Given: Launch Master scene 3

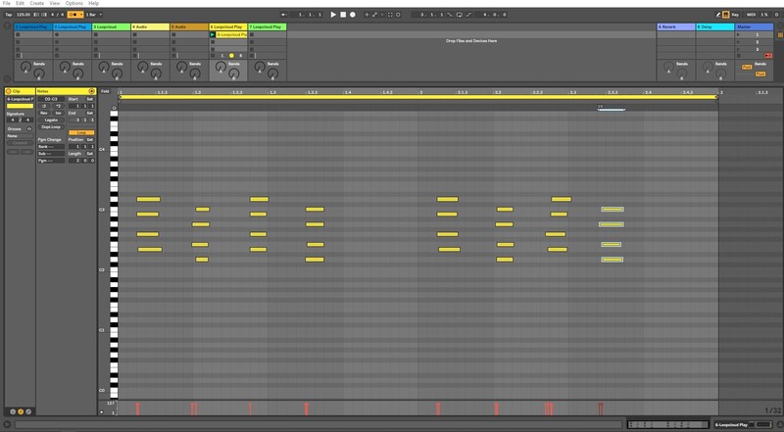Looking at the screenshot, I should tap(739, 49).
